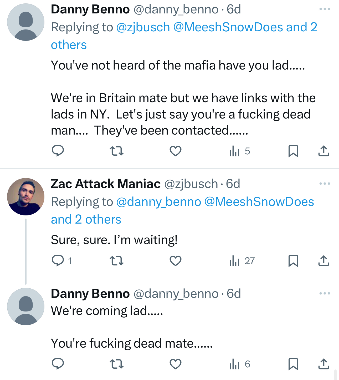
Task: View analytics on "We're coming lad" tweet
Action: tap(239, 364)
